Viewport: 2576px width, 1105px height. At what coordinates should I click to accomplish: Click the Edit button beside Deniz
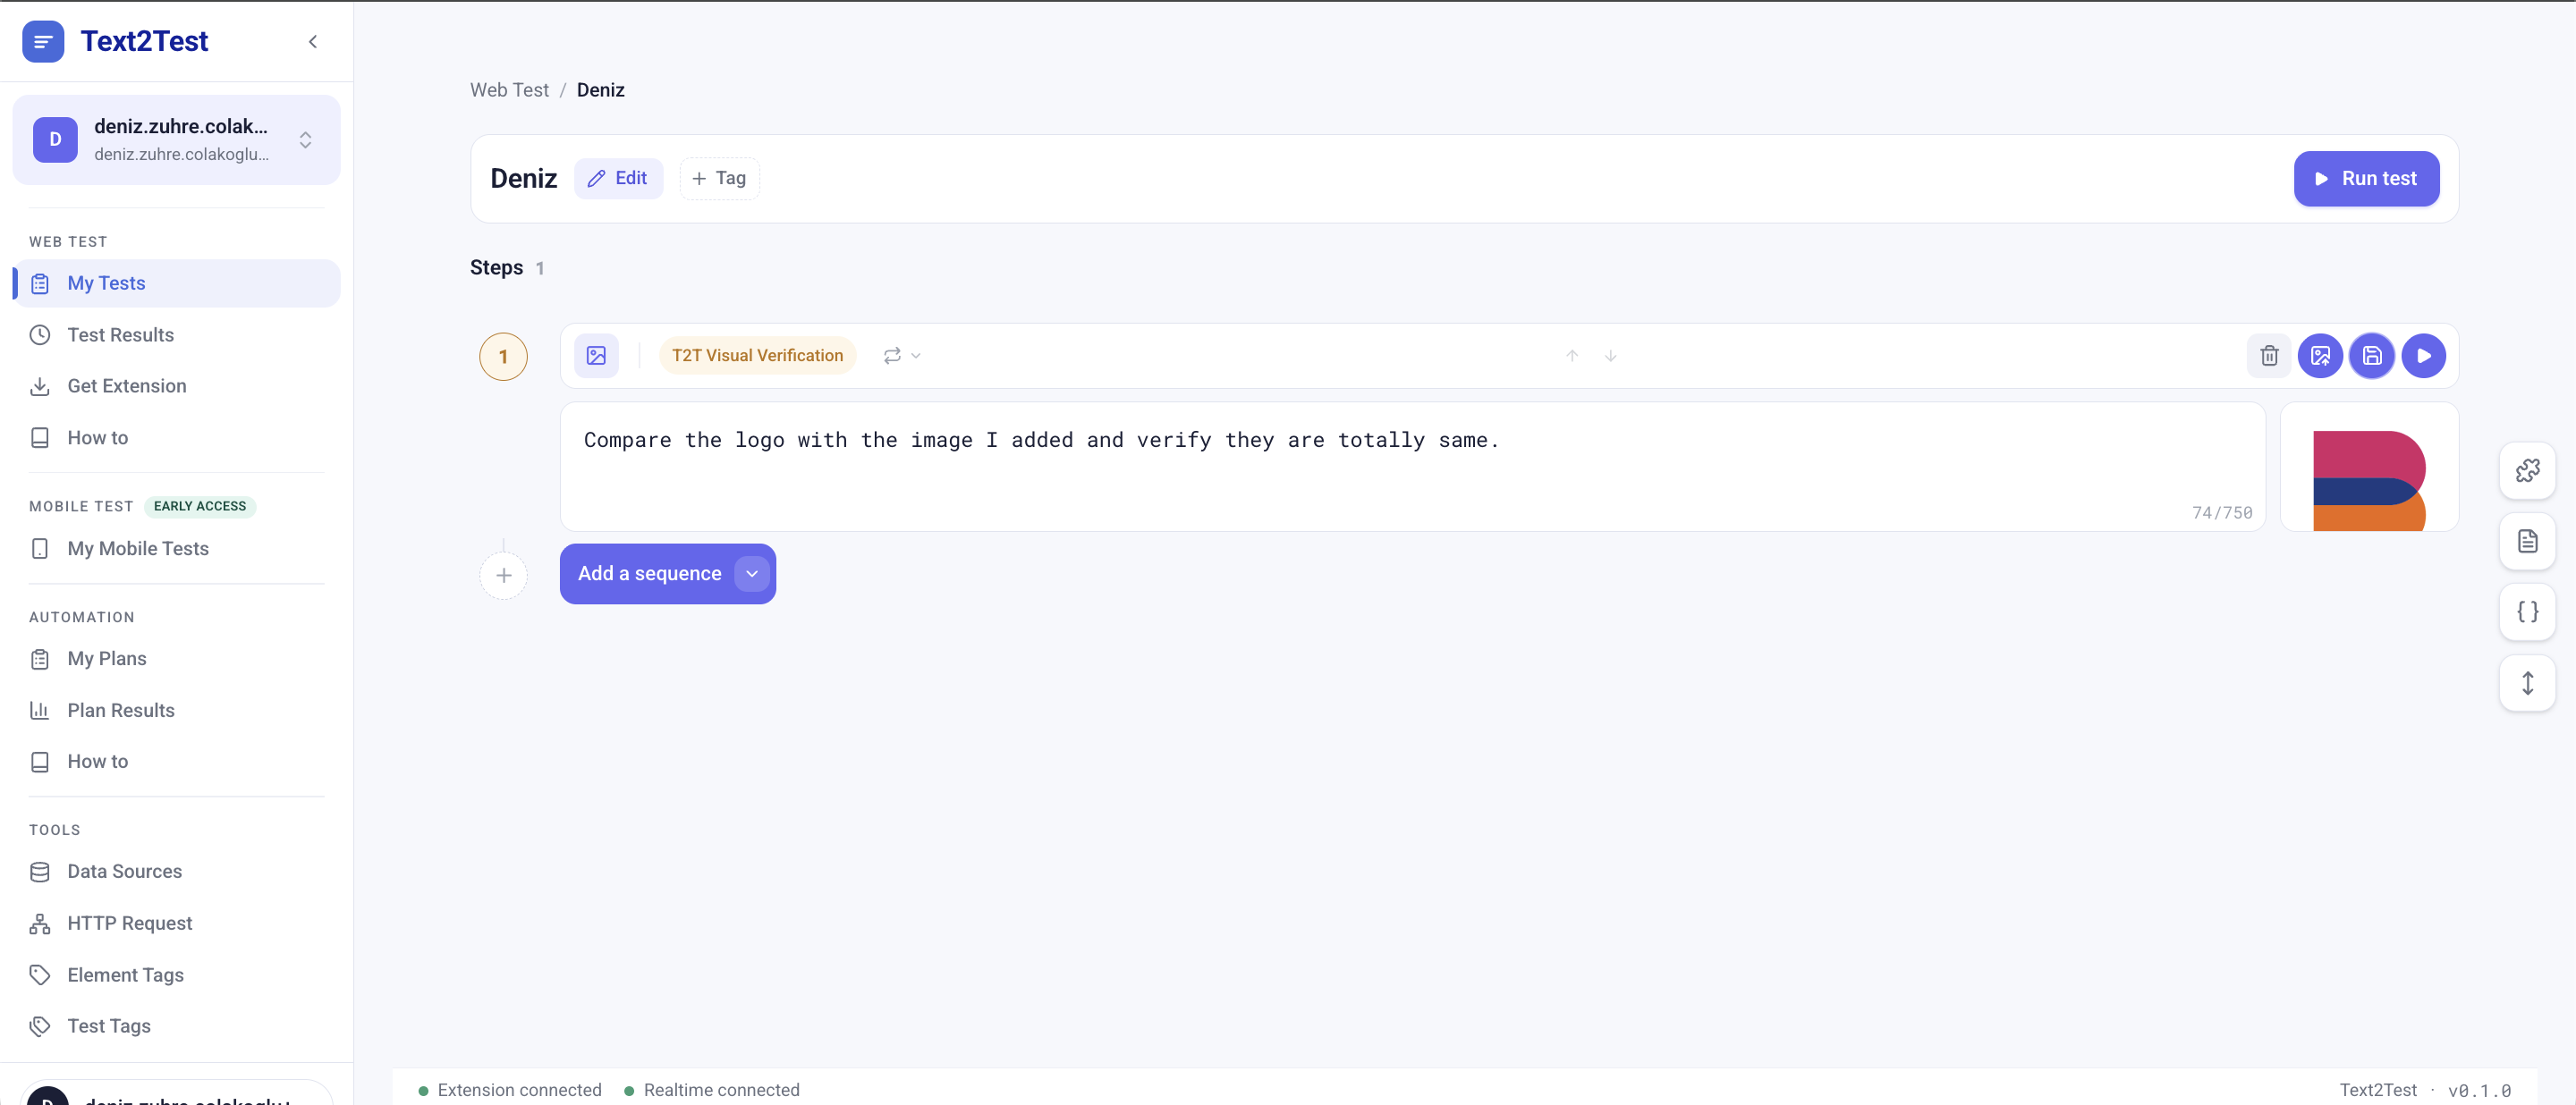618,179
